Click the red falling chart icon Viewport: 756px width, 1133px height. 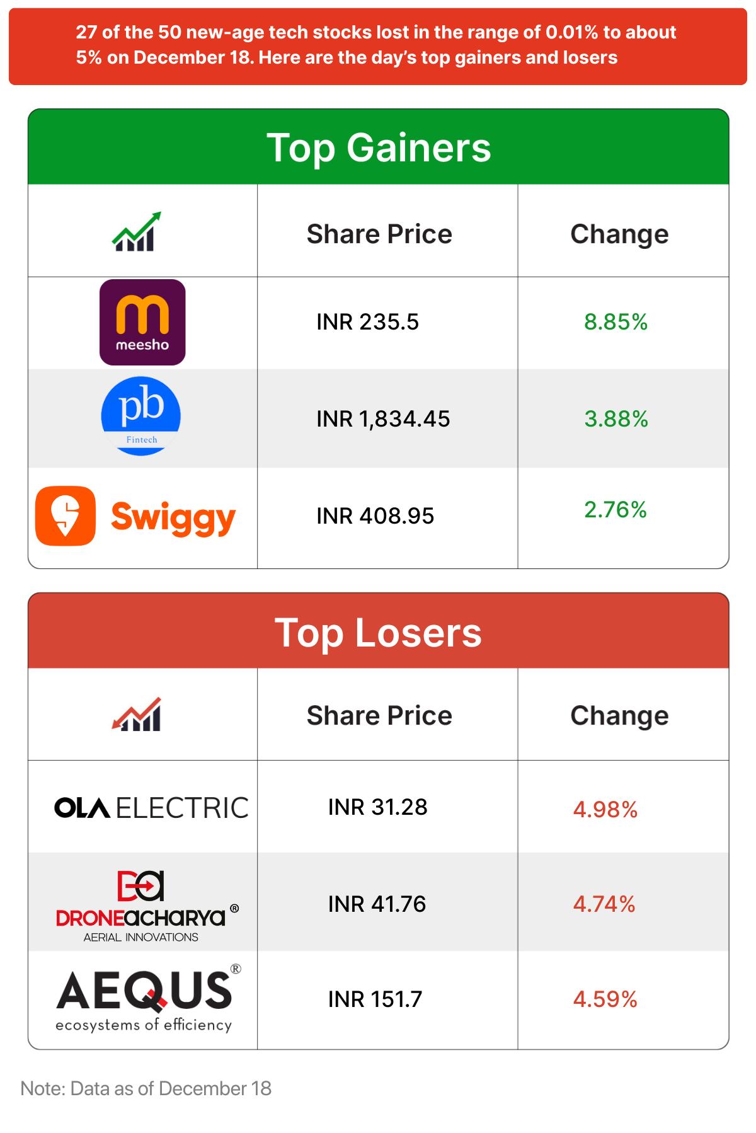(x=137, y=715)
